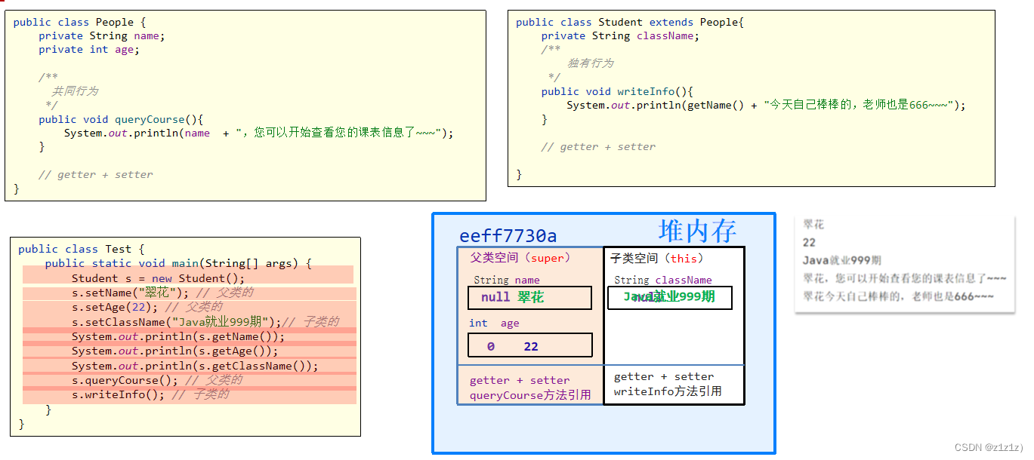Image resolution: width=1034 pixels, height=460 pixels.
Task: Click 'System.out.println(s.getAge());' line
Action: click(x=175, y=351)
